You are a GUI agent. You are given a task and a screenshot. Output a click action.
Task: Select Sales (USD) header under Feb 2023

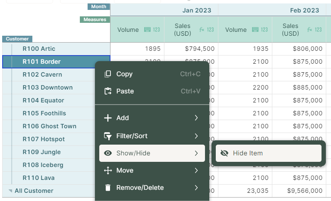[x=299, y=29]
